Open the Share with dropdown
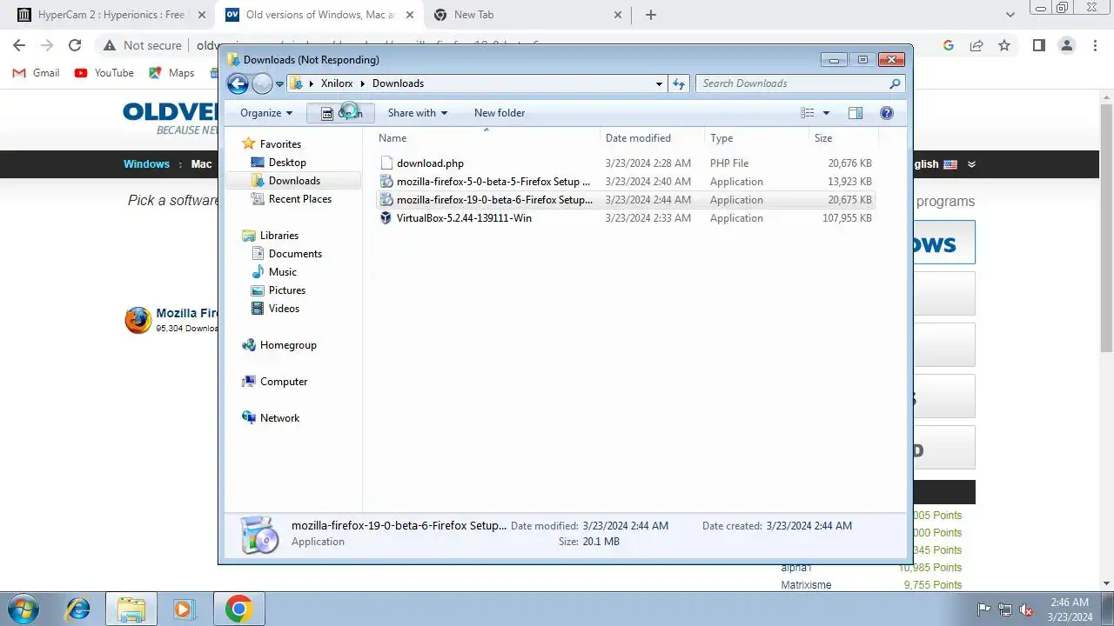The height and width of the screenshot is (626, 1114). click(x=417, y=113)
